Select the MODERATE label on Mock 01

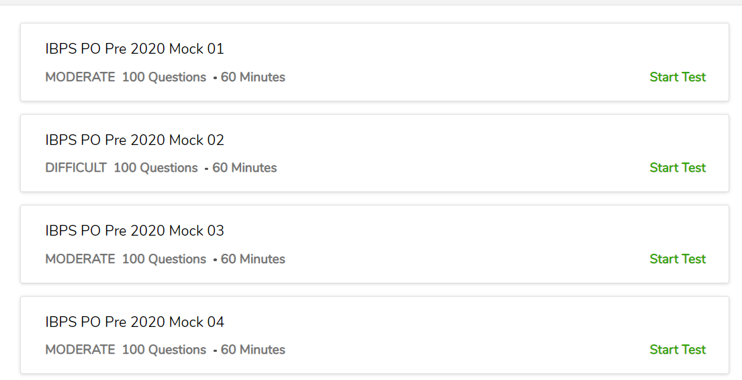tap(80, 77)
